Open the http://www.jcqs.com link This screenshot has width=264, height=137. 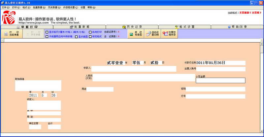(34, 22)
